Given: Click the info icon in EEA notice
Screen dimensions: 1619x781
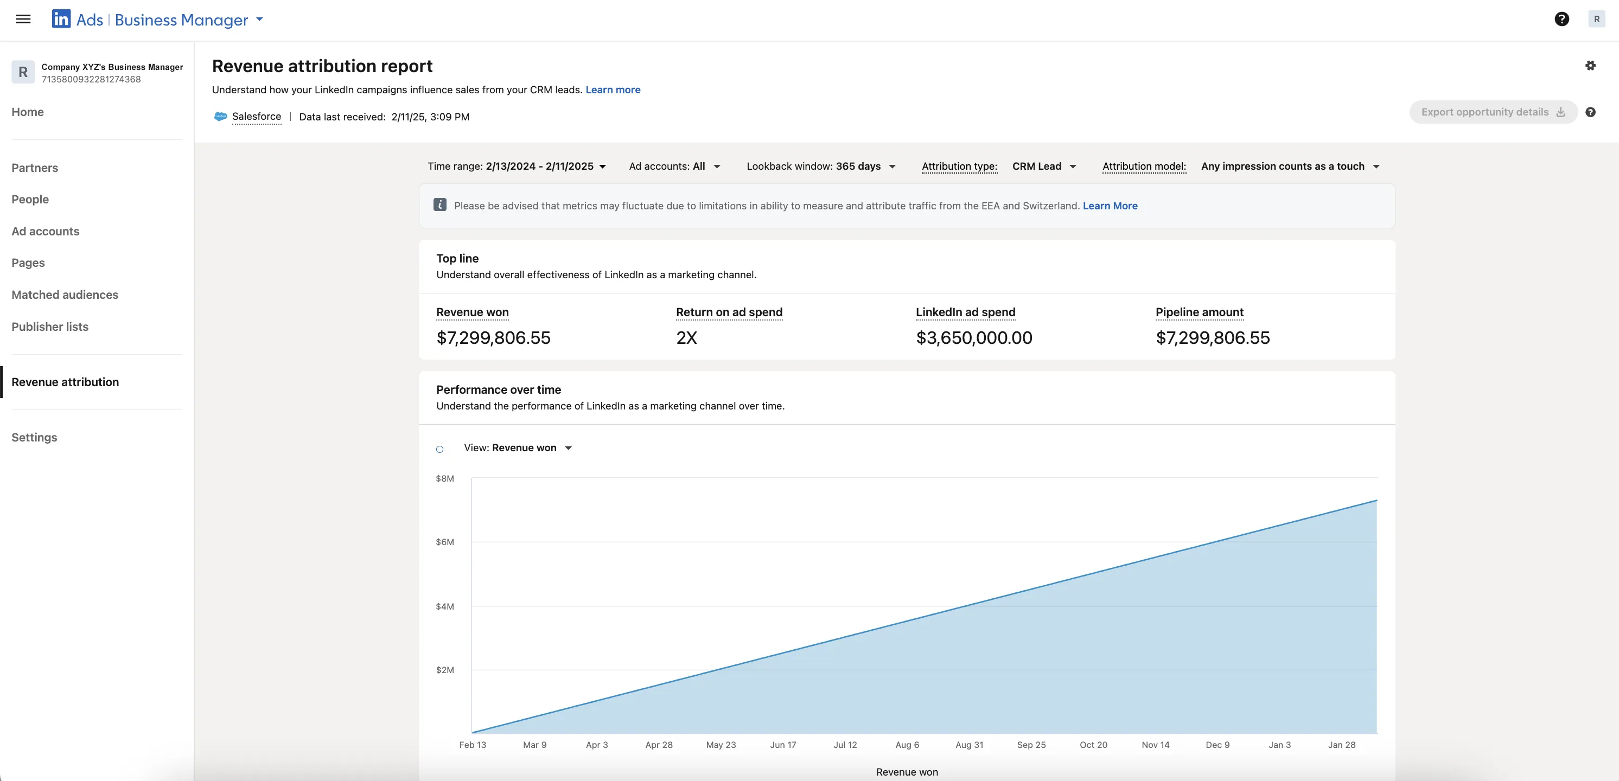Looking at the screenshot, I should (440, 206).
